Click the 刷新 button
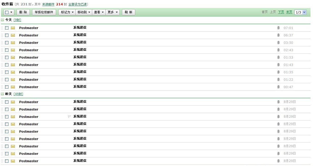Image resolution: width=313 pixels, height=166 pixels. click(129, 12)
